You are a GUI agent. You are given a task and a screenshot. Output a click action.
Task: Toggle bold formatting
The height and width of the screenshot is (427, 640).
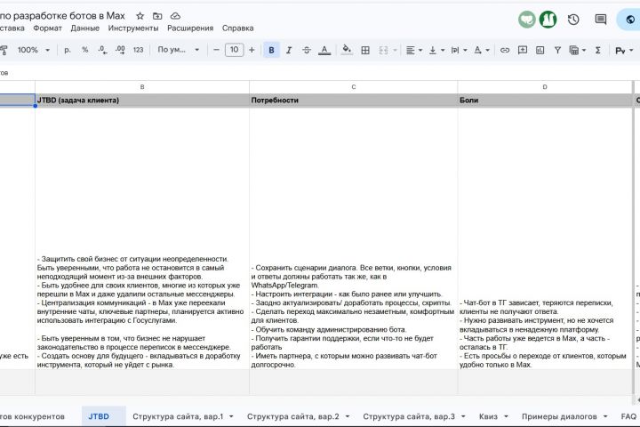[271, 50]
